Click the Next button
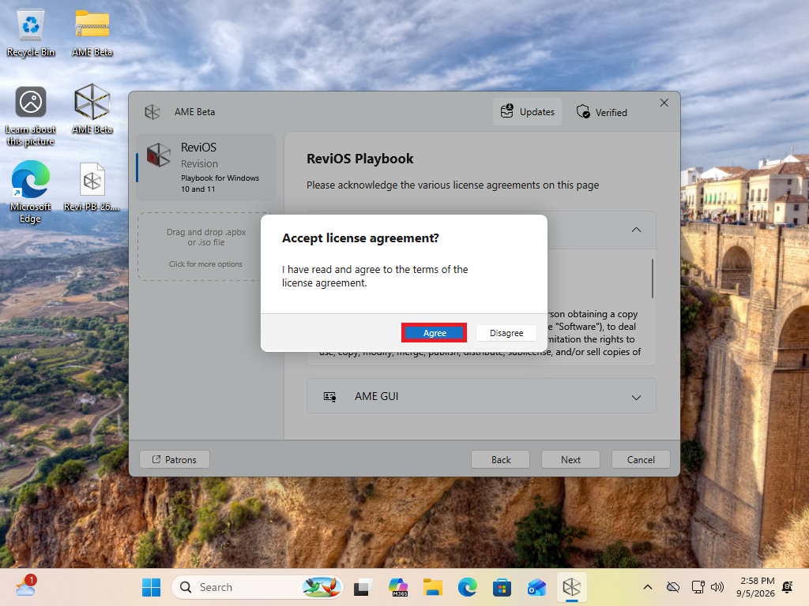Viewport: 809px width, 606px height. coord(570,460)
